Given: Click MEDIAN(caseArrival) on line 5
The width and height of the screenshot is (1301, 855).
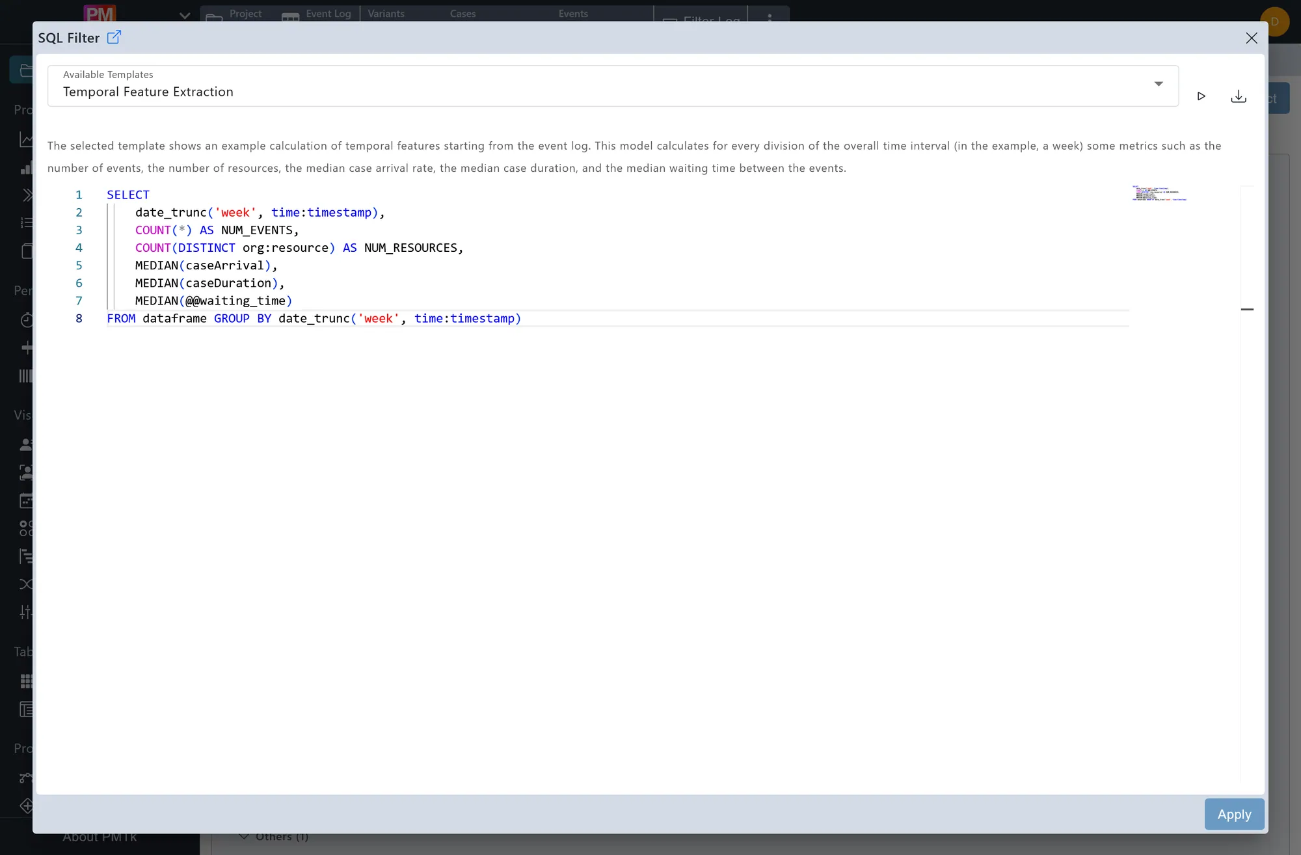Looking at the screenshot, I should tap(203, 265).
